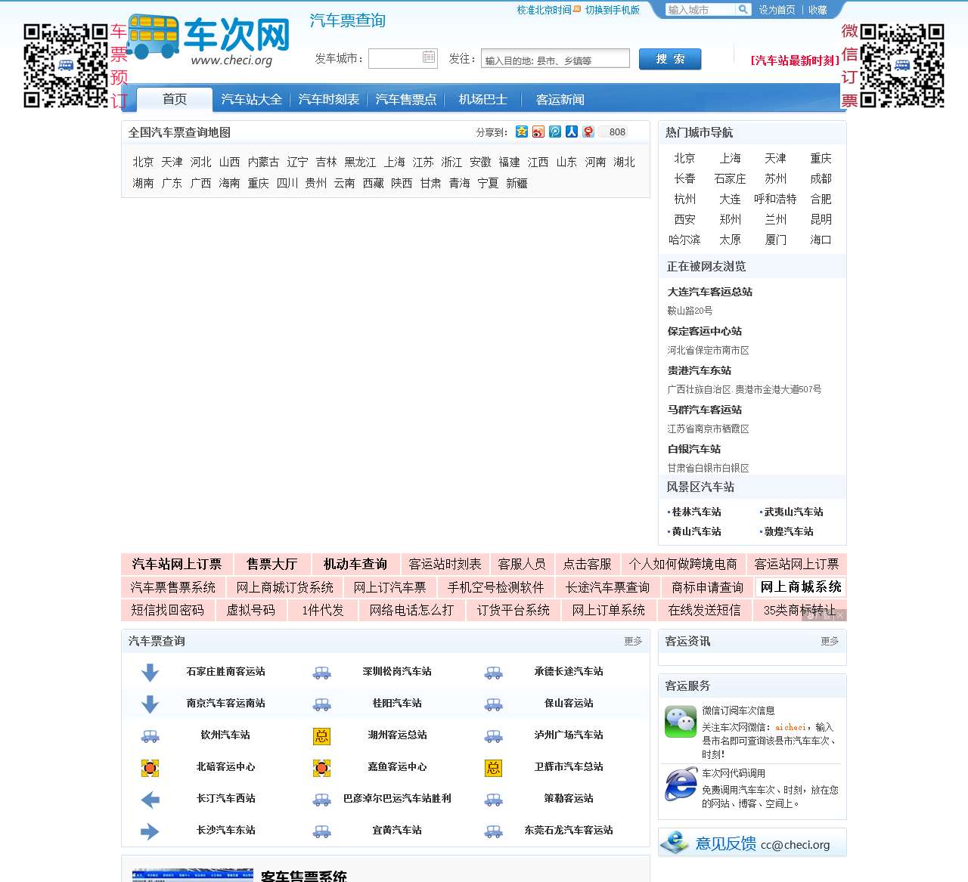
Task: Click the car icon beside 深圳松岗汽车站
Action: coord(322,672)
